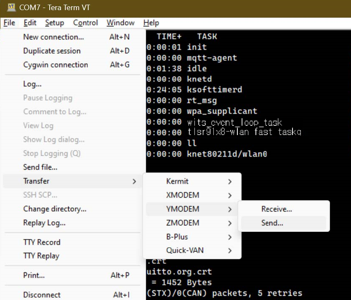Expand the B-Plus submenu
Screen dimensions: 351x300
[192, 237]
